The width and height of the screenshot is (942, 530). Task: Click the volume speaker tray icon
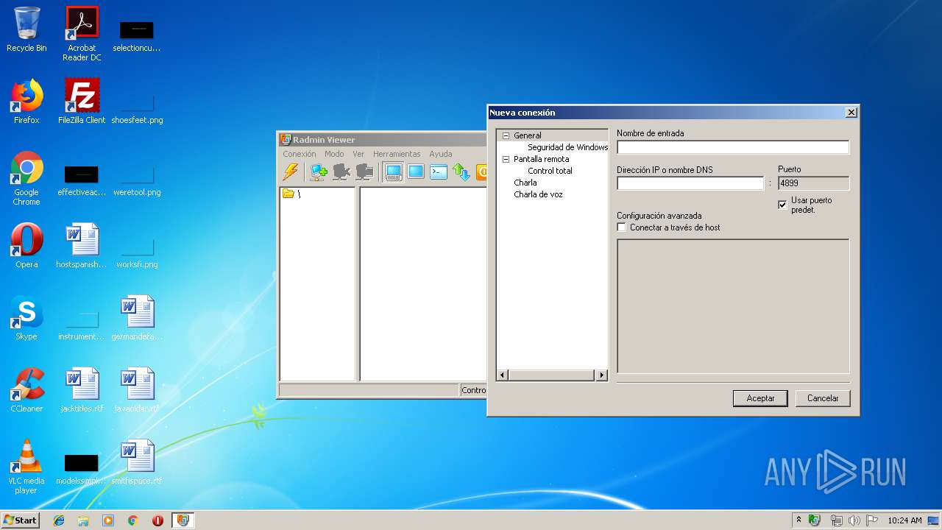(x=854, y=520)
